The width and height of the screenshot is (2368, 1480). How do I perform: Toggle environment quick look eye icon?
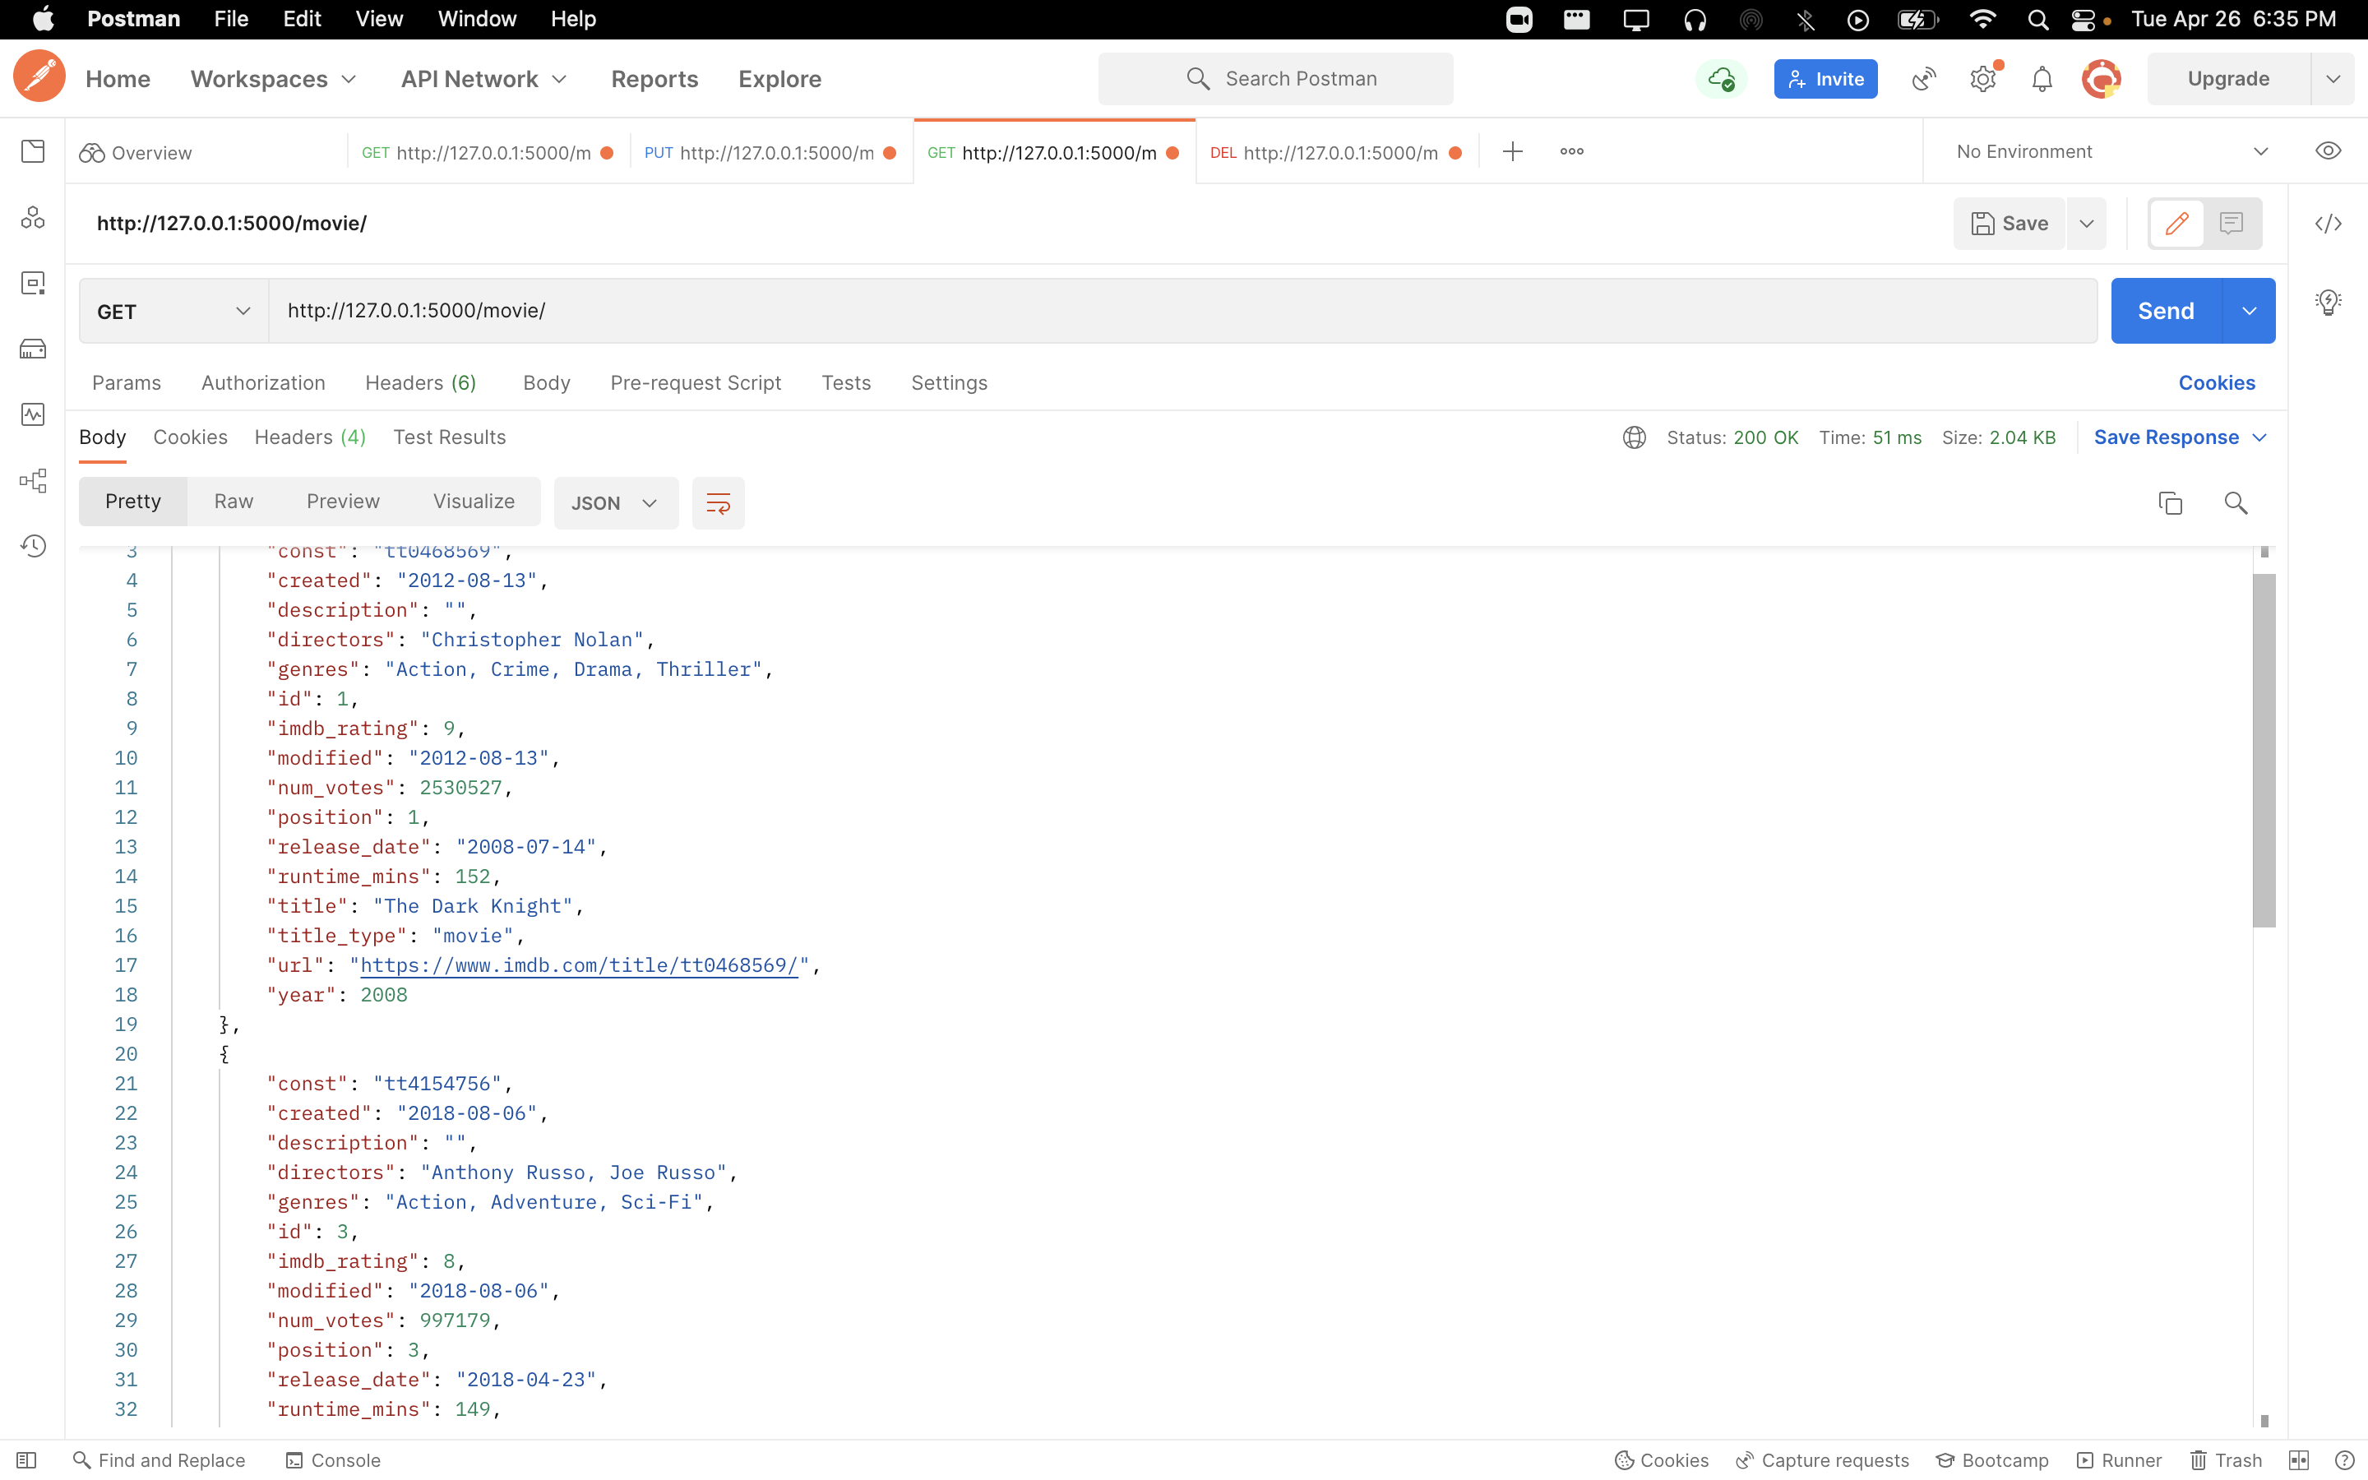(2328, 152)
